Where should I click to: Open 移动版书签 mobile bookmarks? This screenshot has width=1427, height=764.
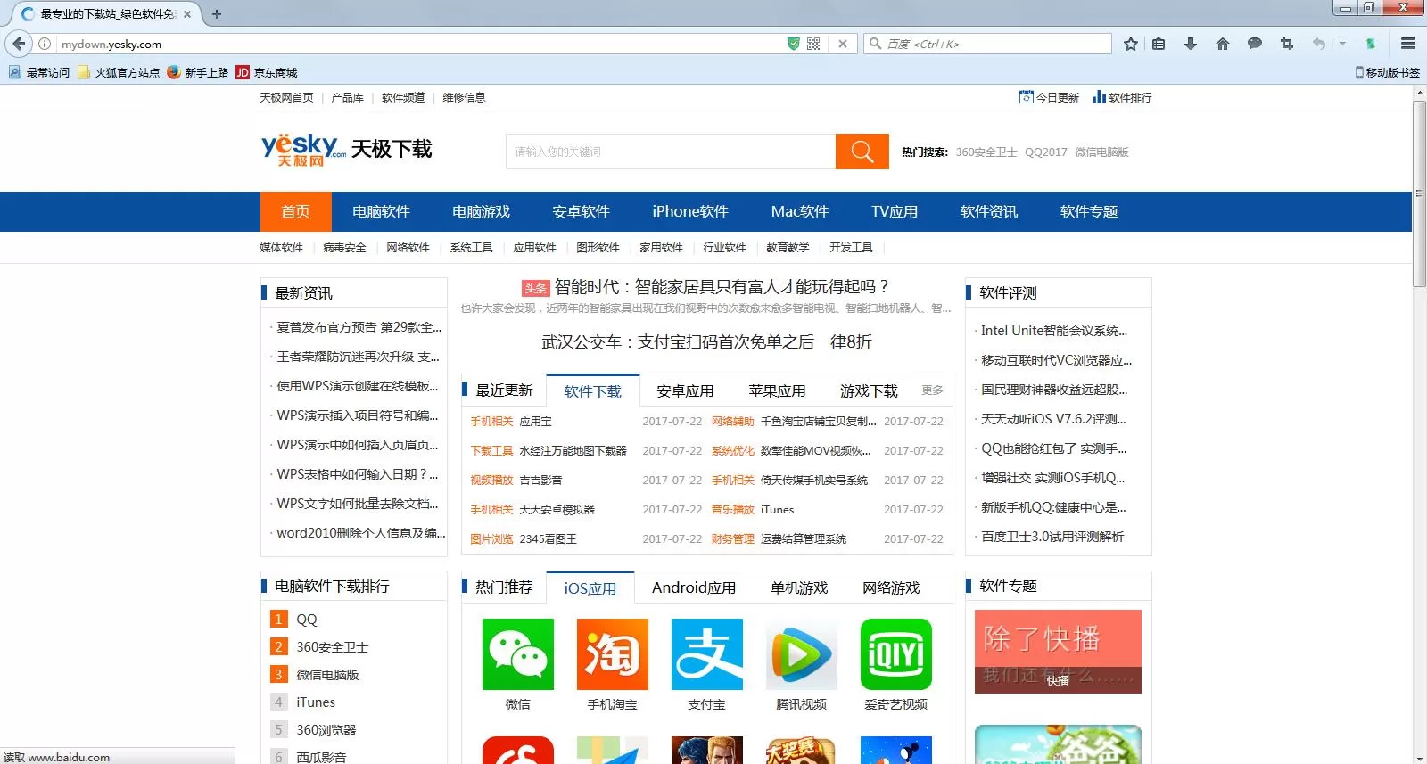point(1388,72)
